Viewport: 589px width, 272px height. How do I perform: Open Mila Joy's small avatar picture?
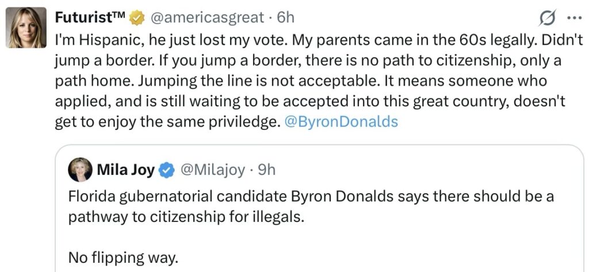tap(80, 170)
